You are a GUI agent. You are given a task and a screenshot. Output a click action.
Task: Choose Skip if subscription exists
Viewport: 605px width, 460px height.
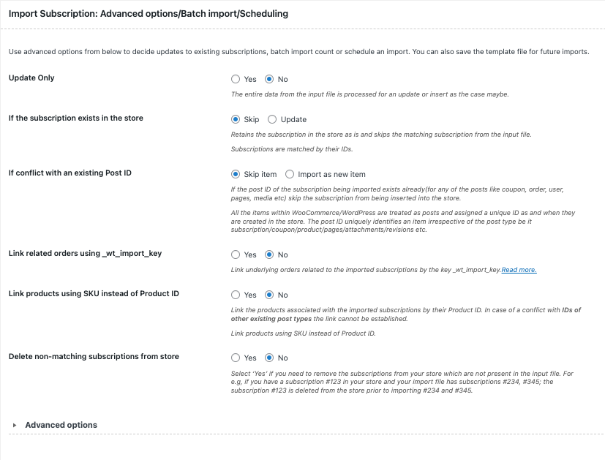pos(236,119)
